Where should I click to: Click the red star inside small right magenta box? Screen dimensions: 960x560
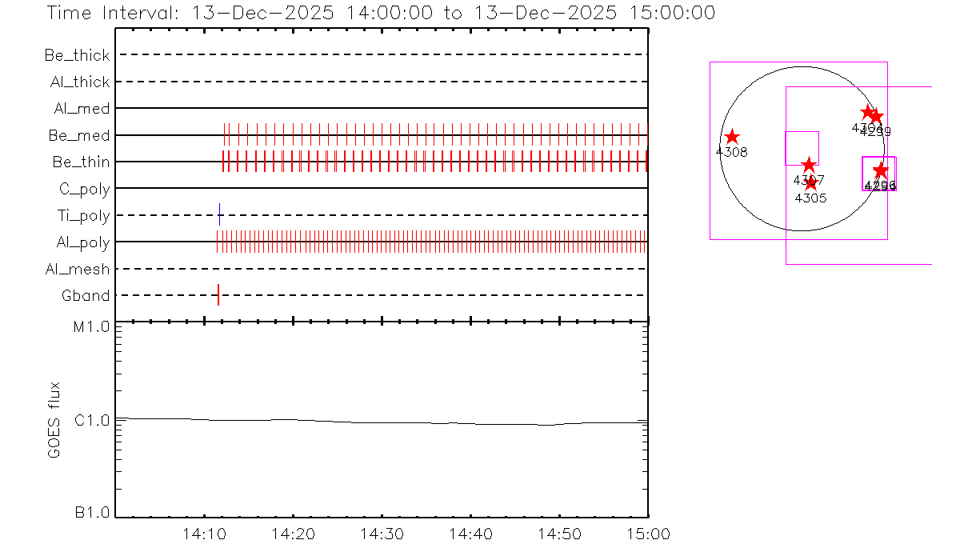[880, 170]
